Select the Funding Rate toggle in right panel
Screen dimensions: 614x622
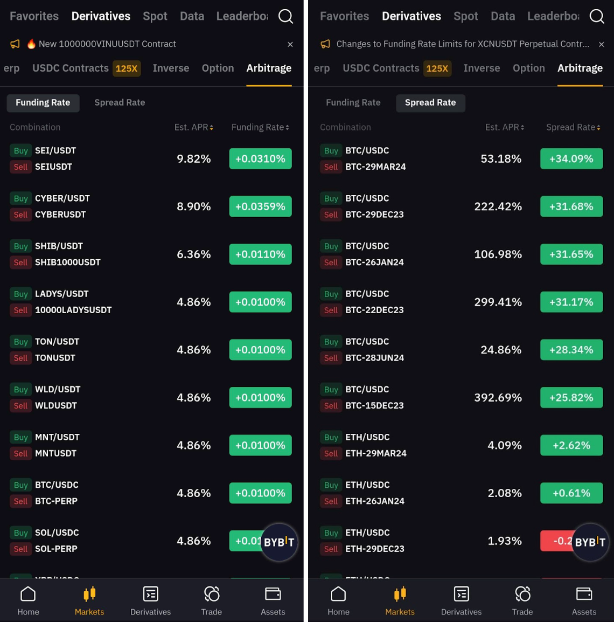(x=353, y=102)
